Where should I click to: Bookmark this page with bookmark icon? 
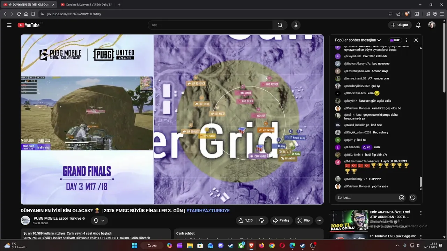point(33,14)
